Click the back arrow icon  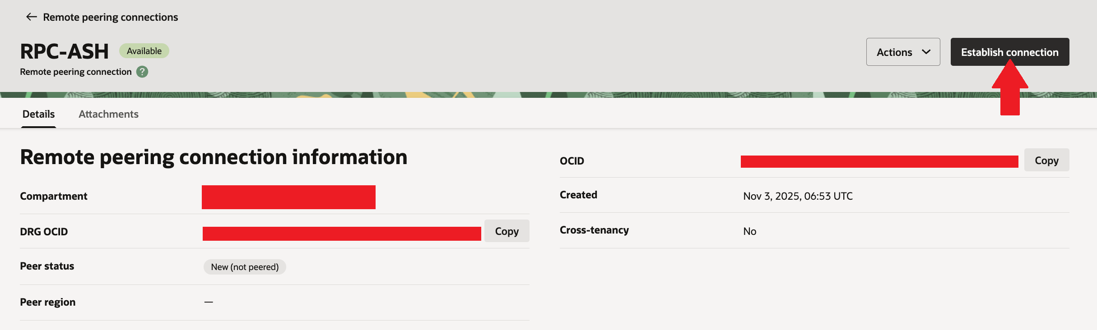click(31, 17)
